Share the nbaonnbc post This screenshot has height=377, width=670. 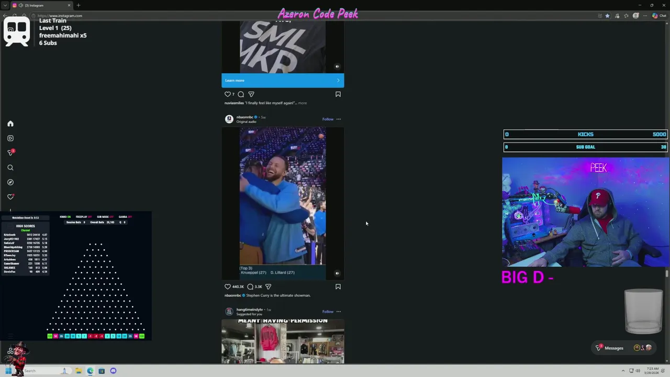click(268, 286)
